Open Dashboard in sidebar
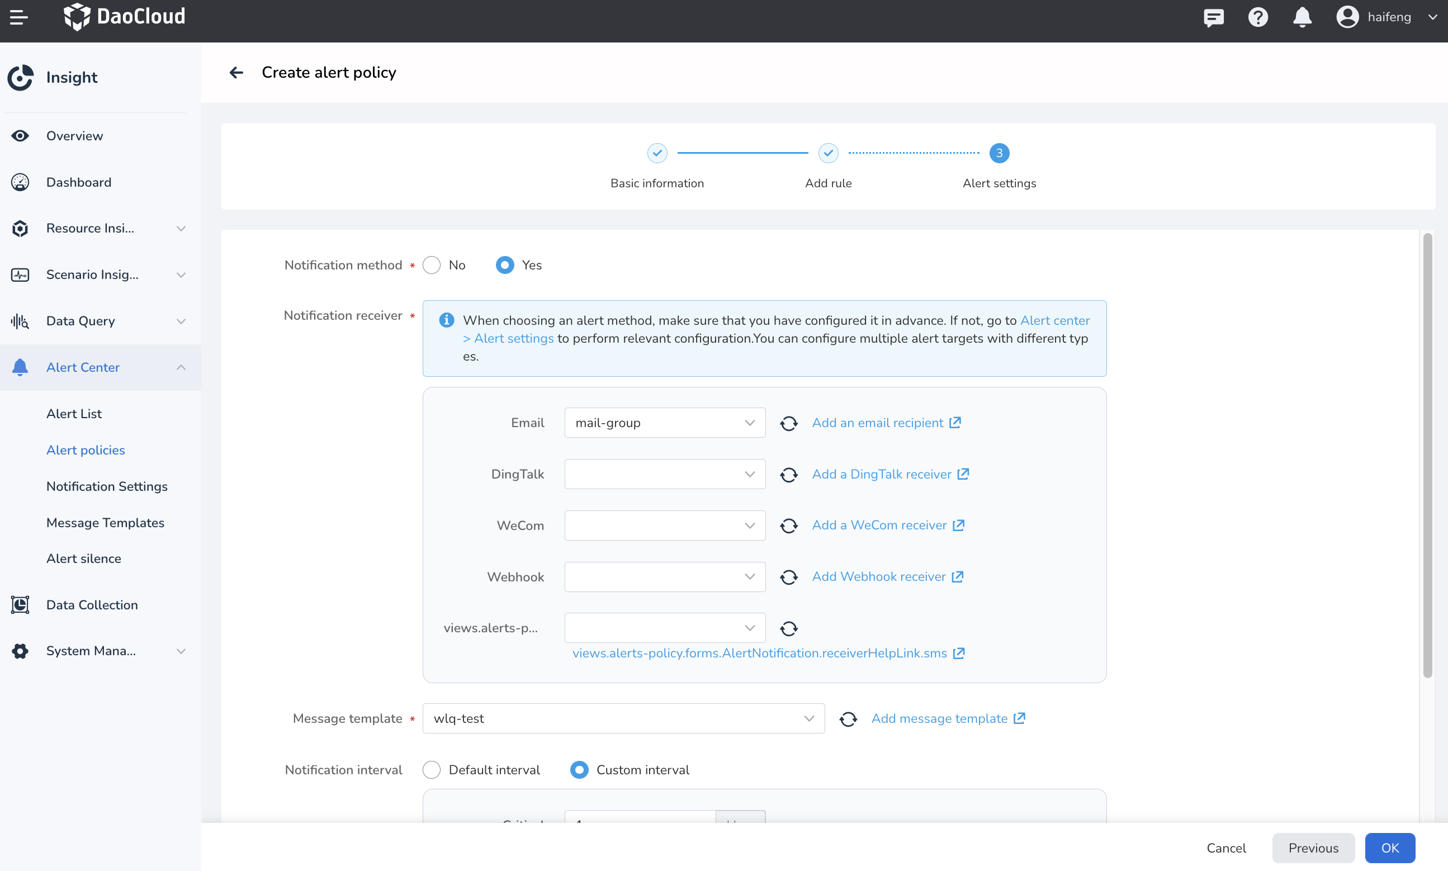Viewport: 1448px width, 871px height. pos(79,182)
